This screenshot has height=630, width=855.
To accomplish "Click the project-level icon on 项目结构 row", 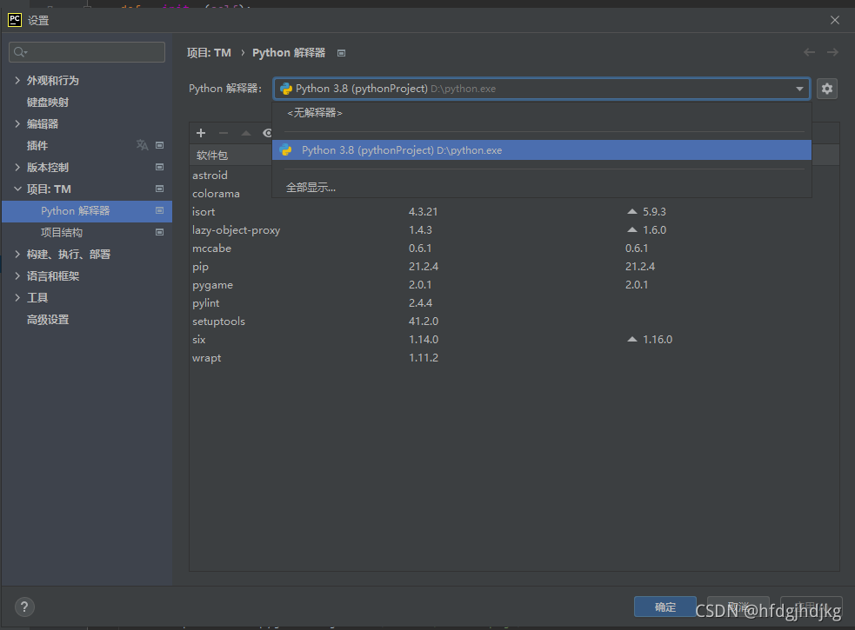I will (x=160, y=232).
